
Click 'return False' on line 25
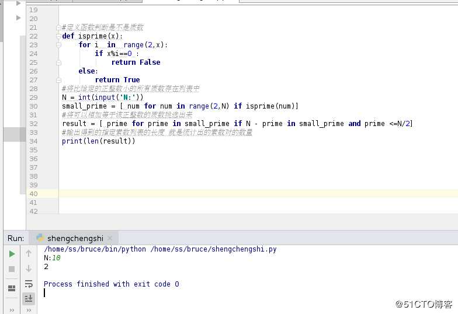136,62
